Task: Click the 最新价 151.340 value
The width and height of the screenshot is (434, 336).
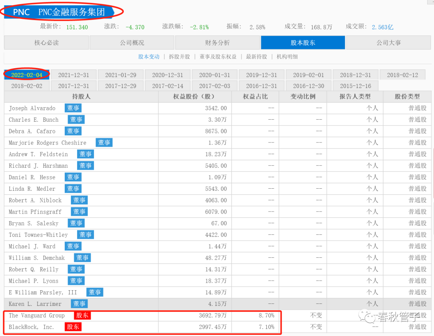Action: tap(77, 27)
